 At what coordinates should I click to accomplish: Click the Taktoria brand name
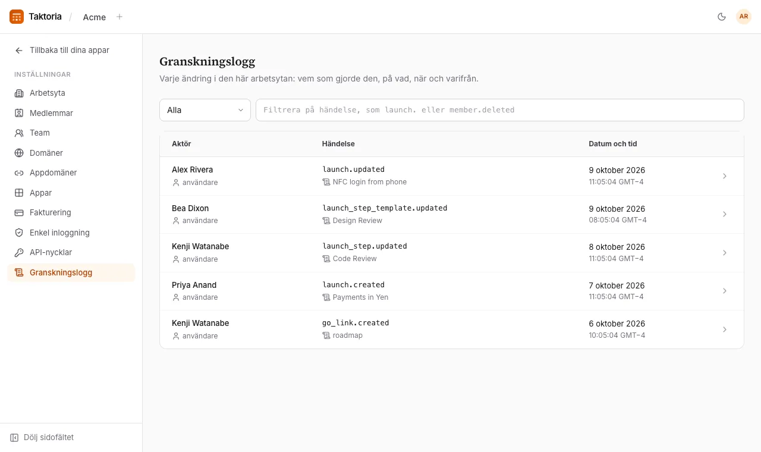(x=45, y=17)
